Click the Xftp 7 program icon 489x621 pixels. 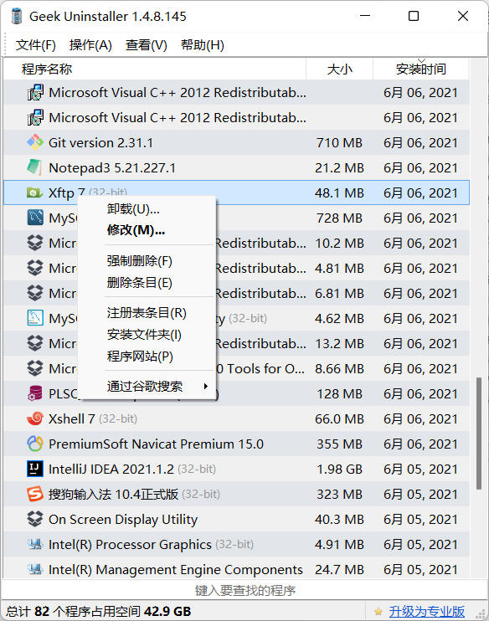(35, 192)
